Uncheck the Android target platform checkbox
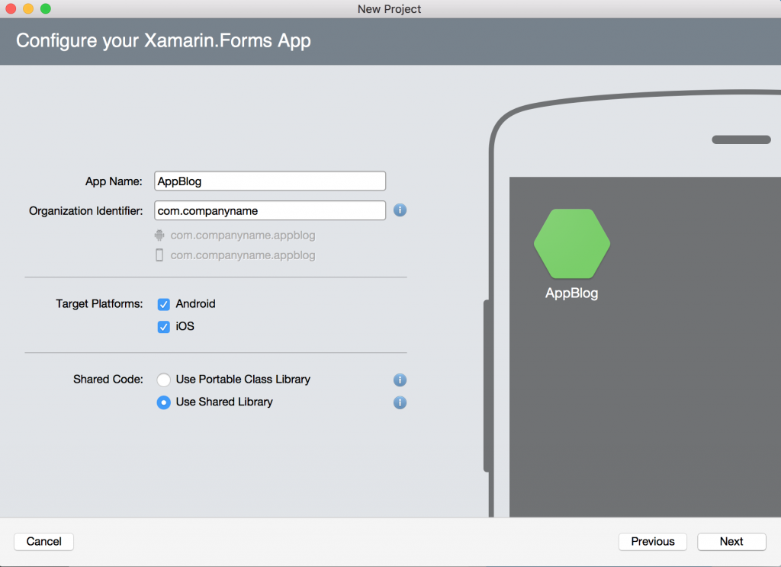Image resolution: width=781 pixels, height=567 pixels. coord(163,304)
